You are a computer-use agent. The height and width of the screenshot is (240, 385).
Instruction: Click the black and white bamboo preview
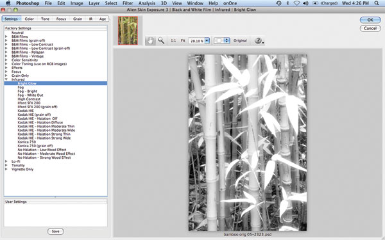point(248,143)
